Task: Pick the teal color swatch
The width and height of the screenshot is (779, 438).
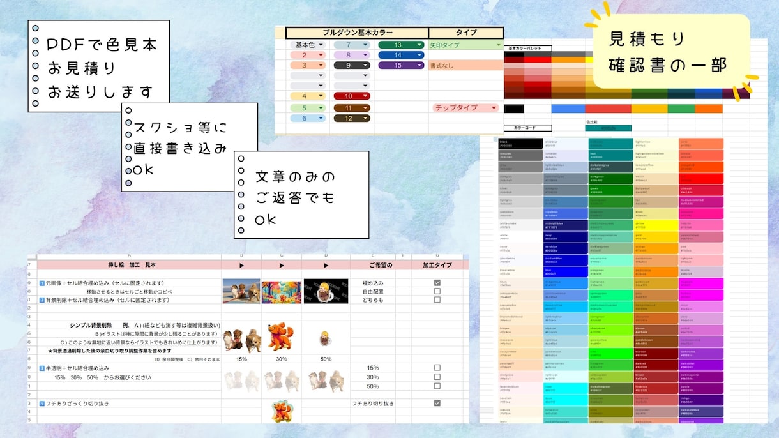Action: point(610,155)
